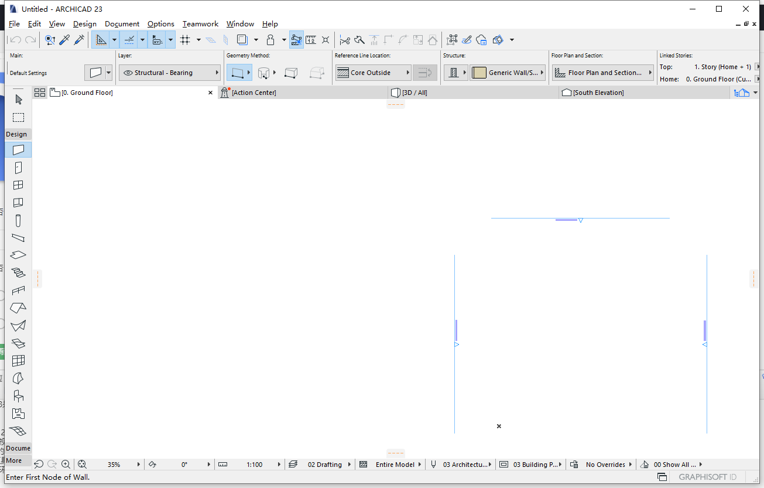Select the Wall tool

tap(18, 149)
